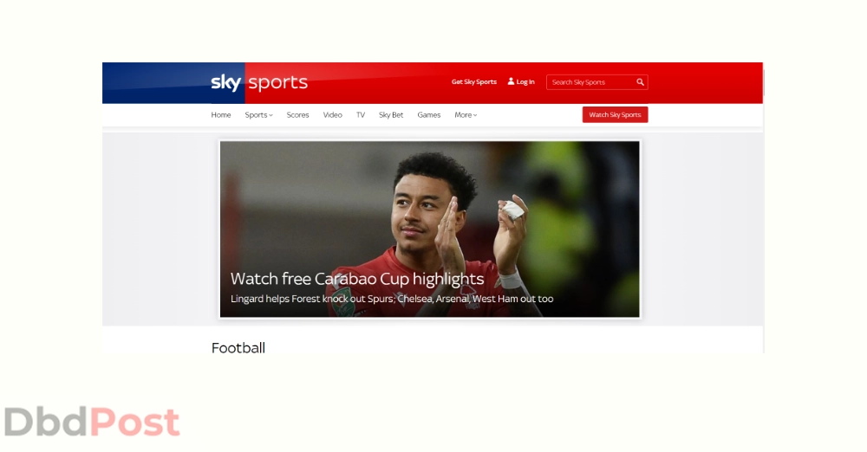Click the Football section heading

[238, 347]
